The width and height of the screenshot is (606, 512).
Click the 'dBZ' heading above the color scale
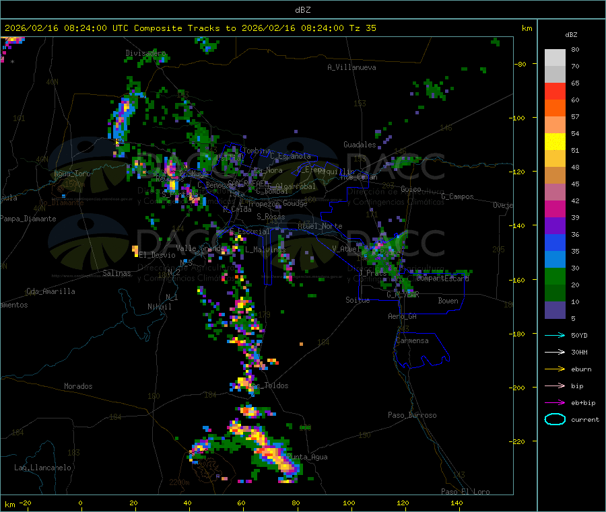coord(571,35)
